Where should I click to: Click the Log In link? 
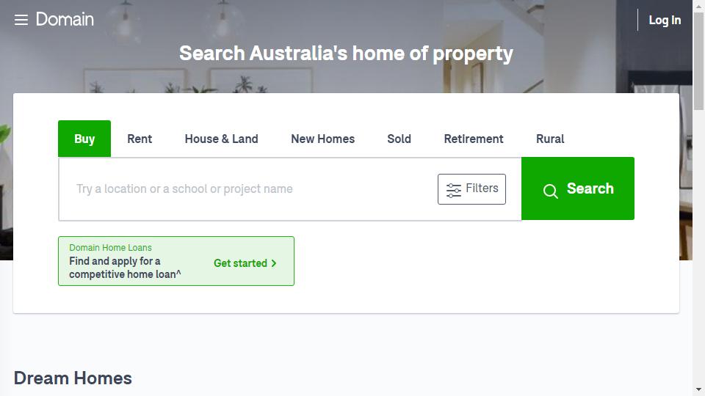[x=665, y=21]
